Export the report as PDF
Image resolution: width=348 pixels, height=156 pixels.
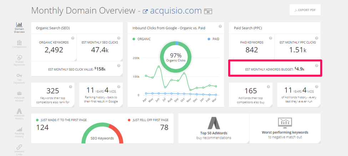pyautogui.click(x=305, y=10)
